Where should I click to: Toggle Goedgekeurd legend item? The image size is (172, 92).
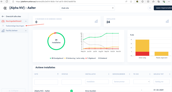click(56, 58)
